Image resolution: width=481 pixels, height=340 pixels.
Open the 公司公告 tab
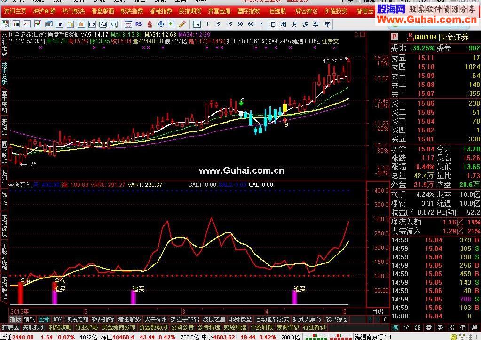coord(182,327)
